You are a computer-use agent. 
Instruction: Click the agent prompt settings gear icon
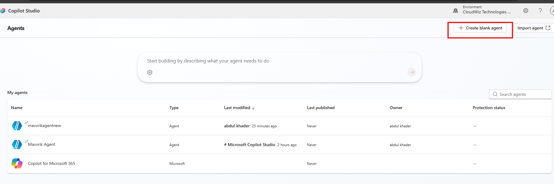150,72
